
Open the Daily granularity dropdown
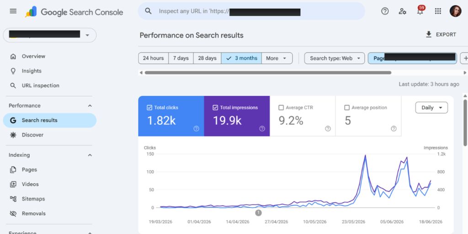431,108
